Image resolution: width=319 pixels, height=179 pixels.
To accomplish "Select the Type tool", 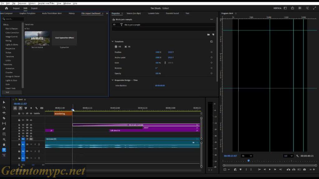I will (4, 150).
